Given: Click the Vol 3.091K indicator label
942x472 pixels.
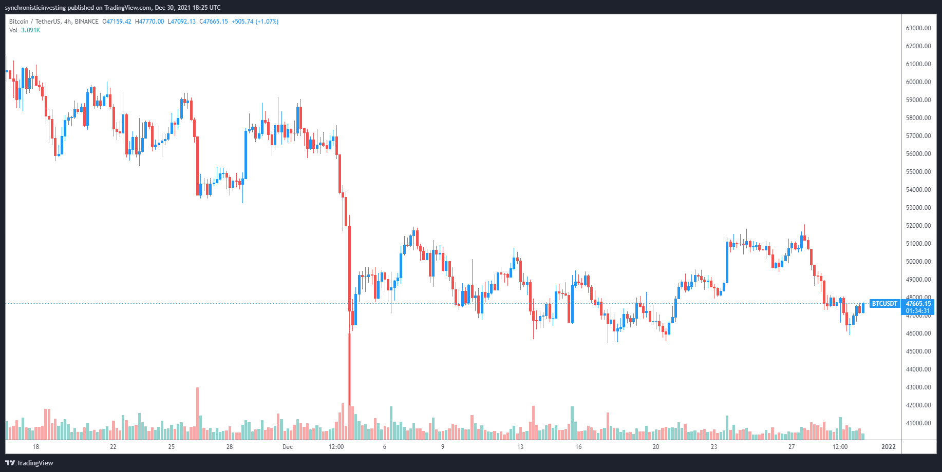Looking at the screenshot, I should click(25, 30).
